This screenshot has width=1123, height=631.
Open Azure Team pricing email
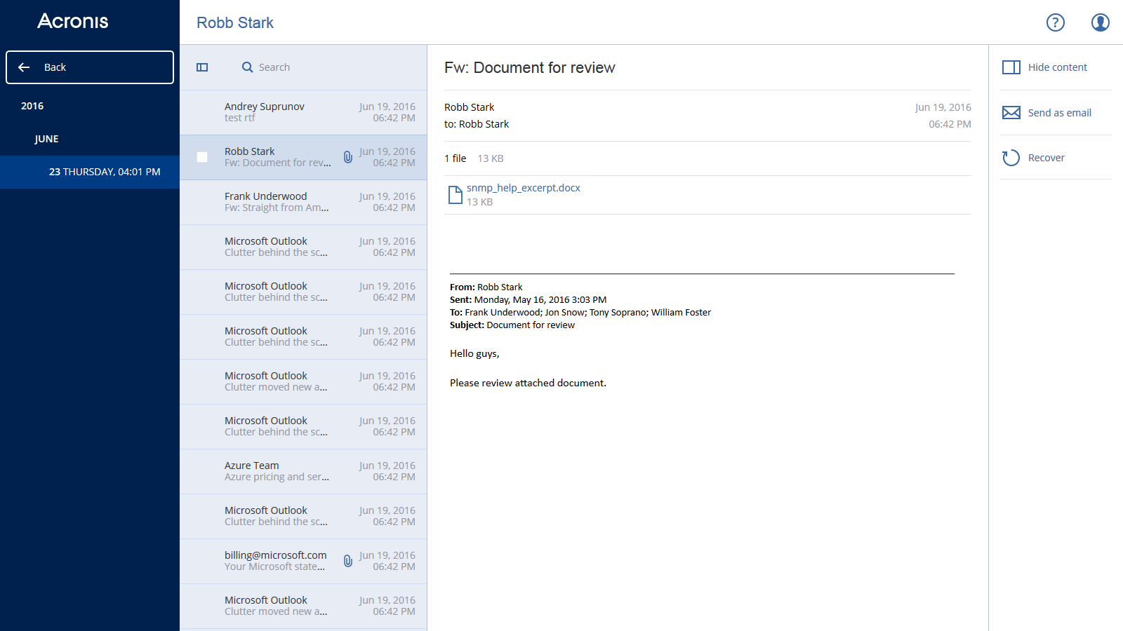303,471
